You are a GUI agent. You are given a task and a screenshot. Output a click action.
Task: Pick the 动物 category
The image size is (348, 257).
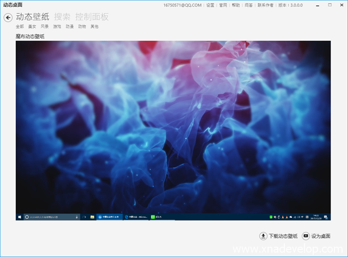click(82, 26)
